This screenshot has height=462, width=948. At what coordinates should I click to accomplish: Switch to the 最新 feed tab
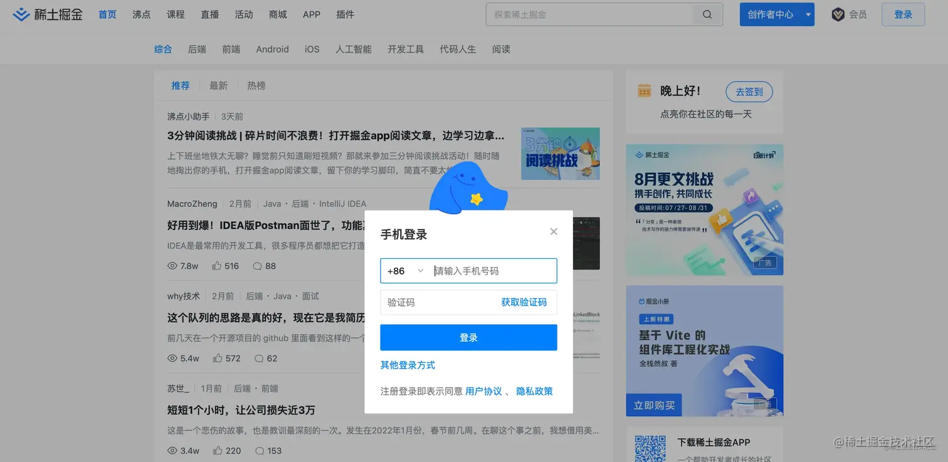(218, 85)
